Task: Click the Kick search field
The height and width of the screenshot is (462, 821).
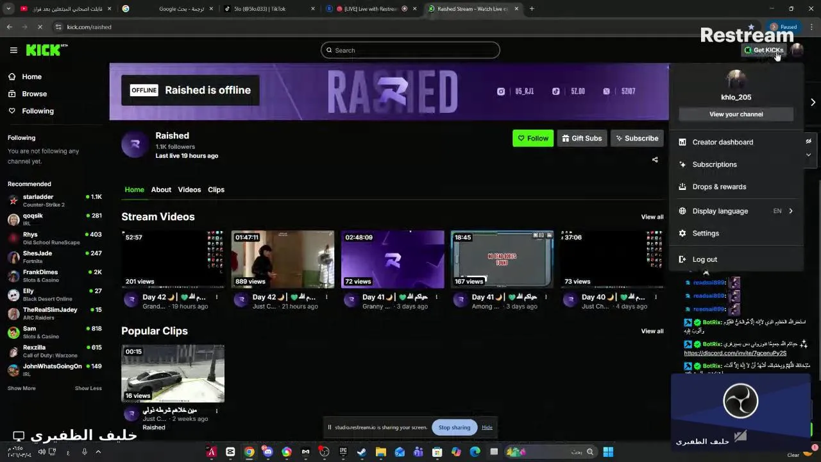Action: click(x=410, y=50)
